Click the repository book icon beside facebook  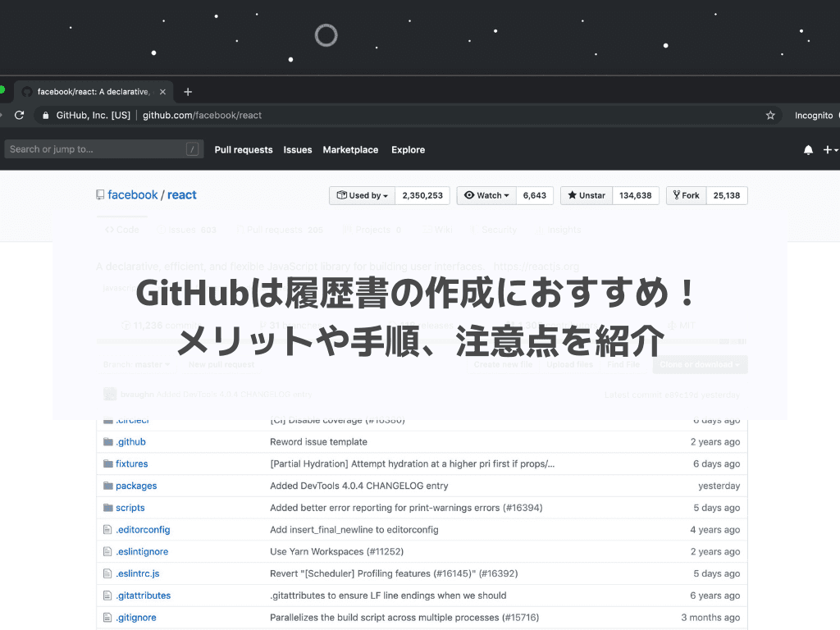(x=98, y=194)
